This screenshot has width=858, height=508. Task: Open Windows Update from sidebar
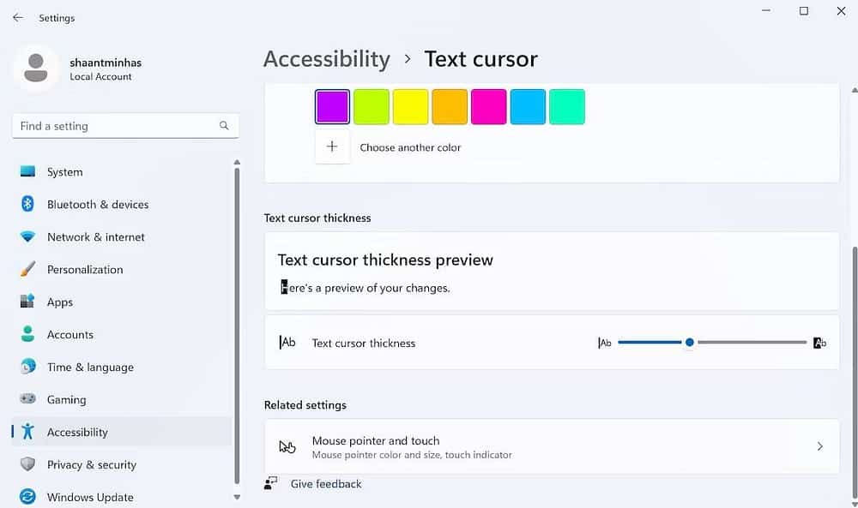[90, 497]
